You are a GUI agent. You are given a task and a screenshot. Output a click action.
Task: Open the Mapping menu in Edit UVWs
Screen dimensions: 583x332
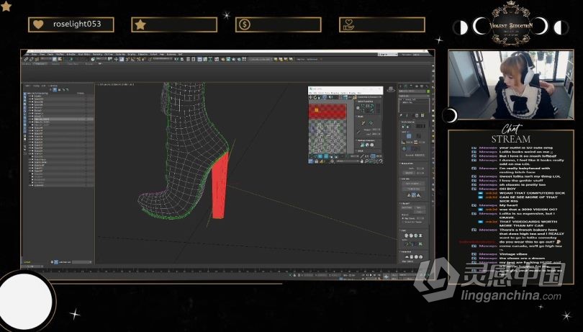[335, 93]
